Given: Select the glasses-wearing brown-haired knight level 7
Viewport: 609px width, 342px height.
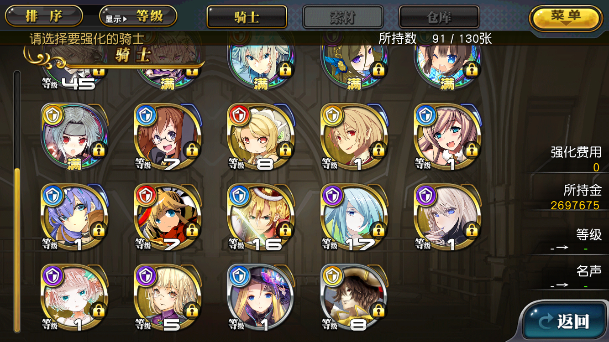Looking at the screenshot, I should pyautogui.click(x=168, y=137).
